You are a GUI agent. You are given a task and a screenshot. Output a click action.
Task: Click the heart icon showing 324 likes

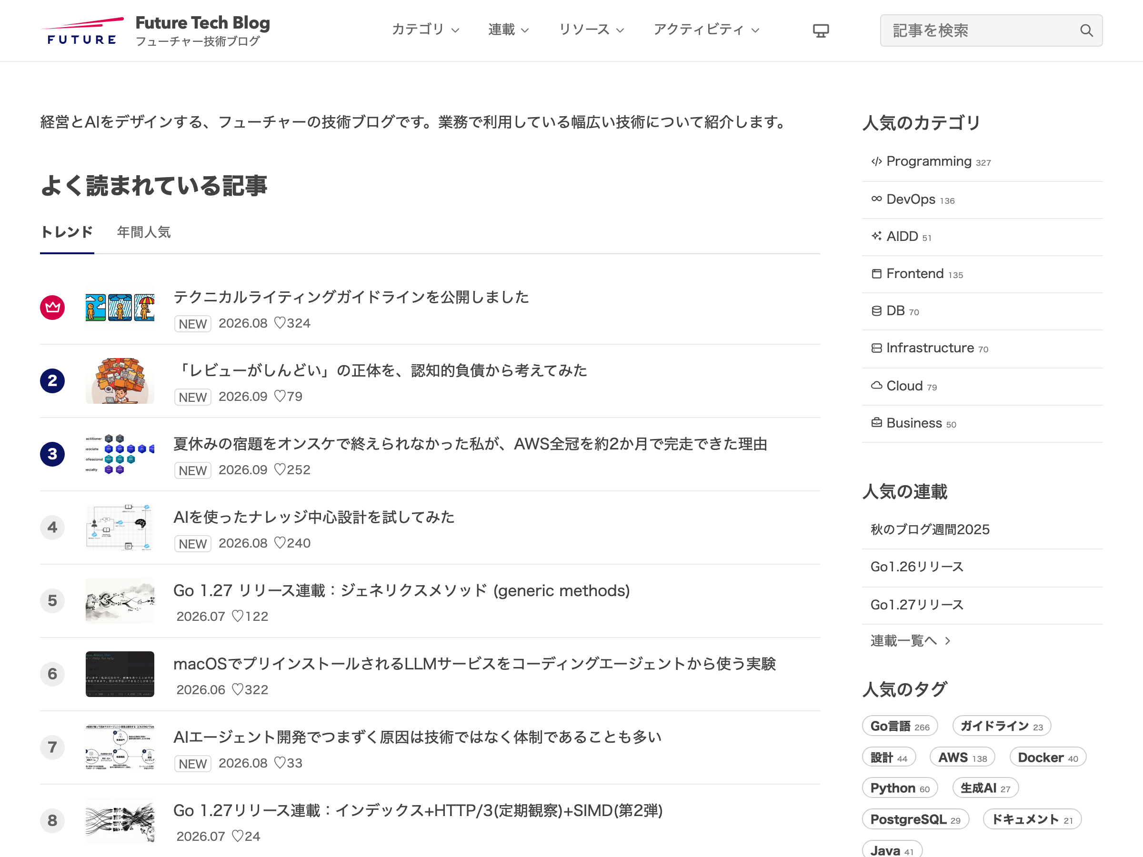point(280,323)
